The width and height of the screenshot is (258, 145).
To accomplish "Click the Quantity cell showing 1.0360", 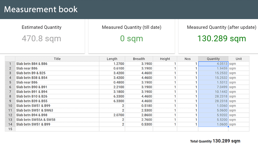I will click(x=213, y=106).
